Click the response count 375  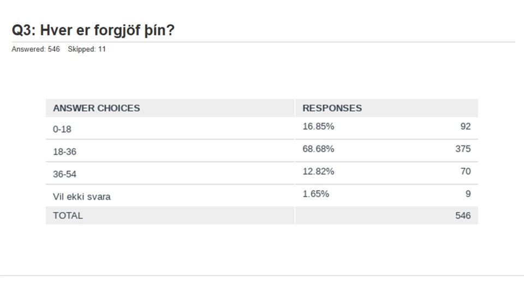coord(463,149)
